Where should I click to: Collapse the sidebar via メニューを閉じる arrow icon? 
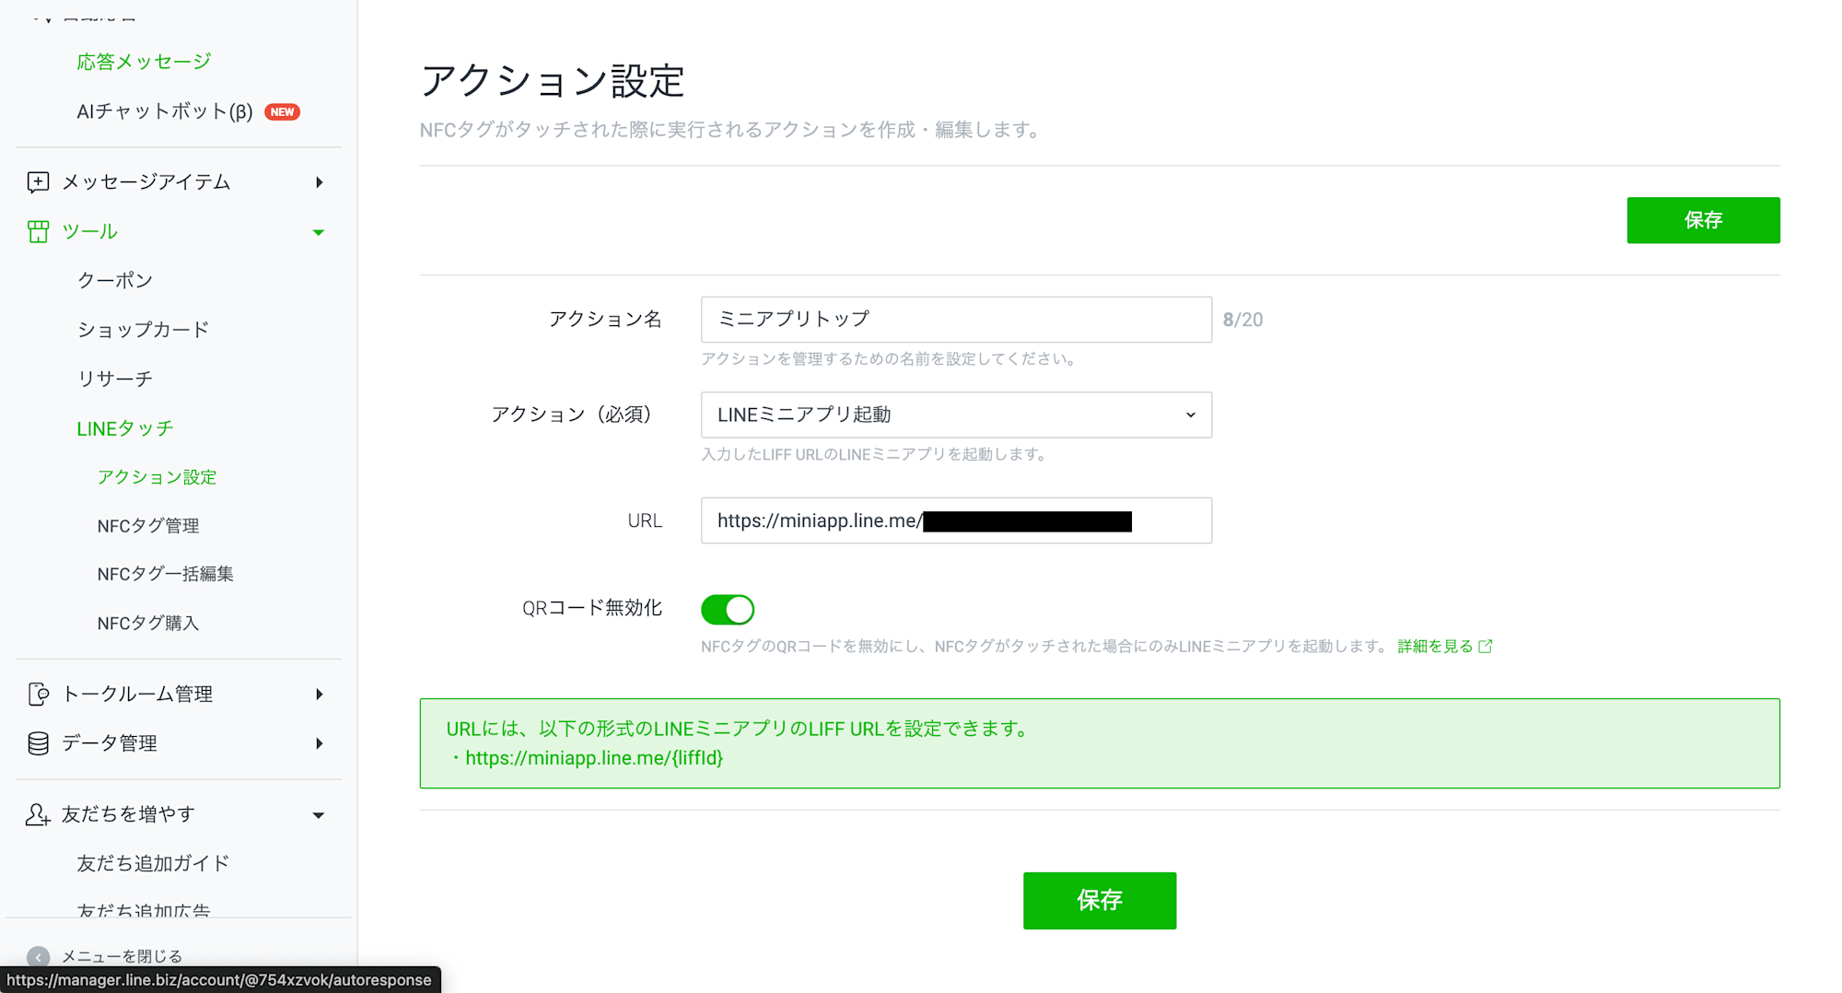(38, 956)
